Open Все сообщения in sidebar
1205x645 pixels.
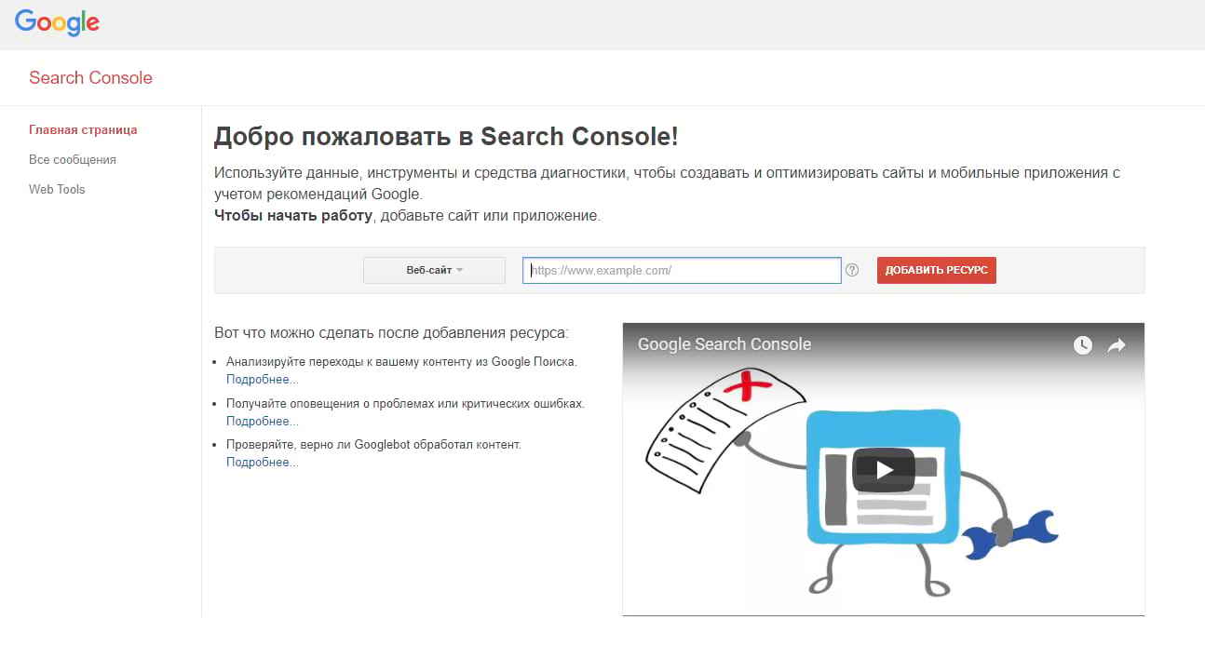[x=73, y=160]
